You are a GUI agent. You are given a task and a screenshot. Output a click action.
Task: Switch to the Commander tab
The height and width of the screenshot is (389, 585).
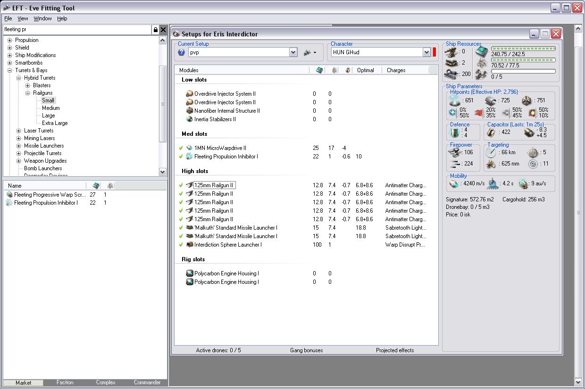click(147, 382)
